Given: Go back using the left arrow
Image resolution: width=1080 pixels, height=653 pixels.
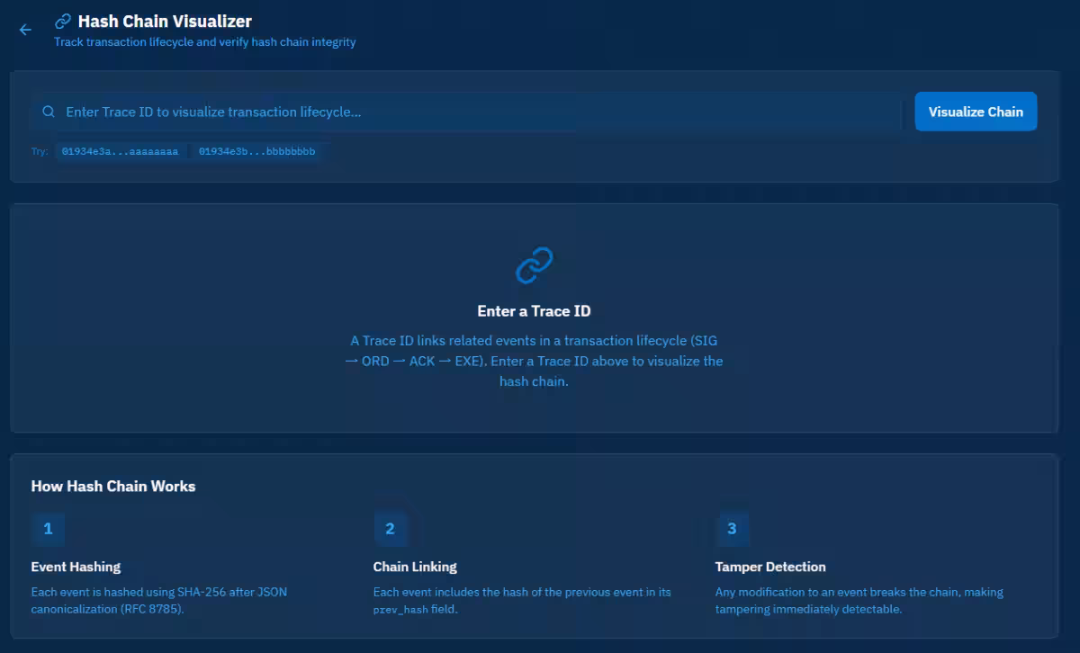Looking at the screenshot, I should pos(25,30).
